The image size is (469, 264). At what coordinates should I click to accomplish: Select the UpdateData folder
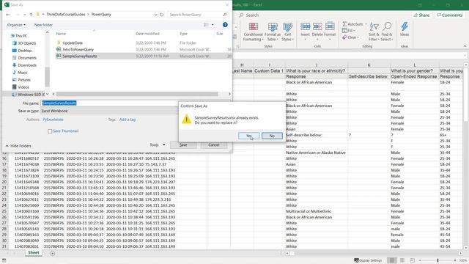73,43
